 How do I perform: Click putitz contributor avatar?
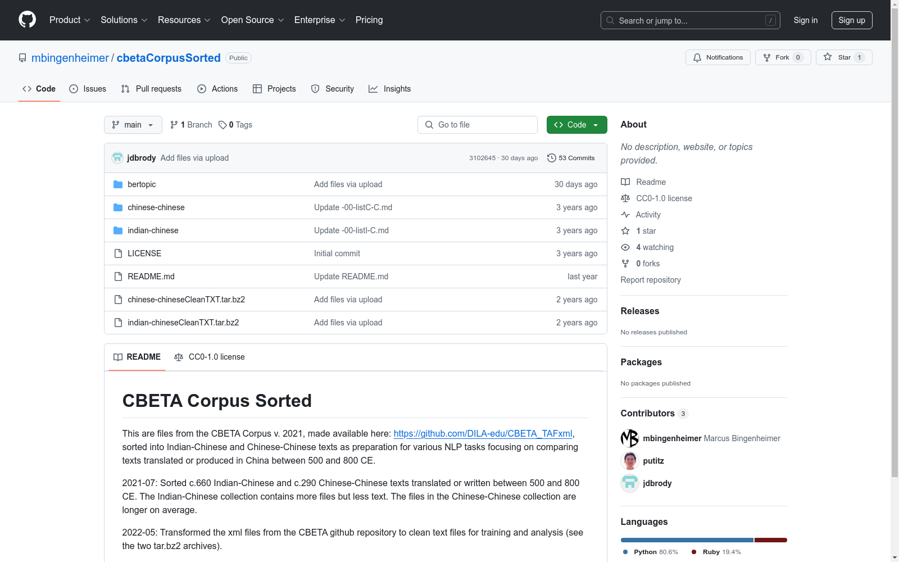pyautogui.click(x=630, y=461)
